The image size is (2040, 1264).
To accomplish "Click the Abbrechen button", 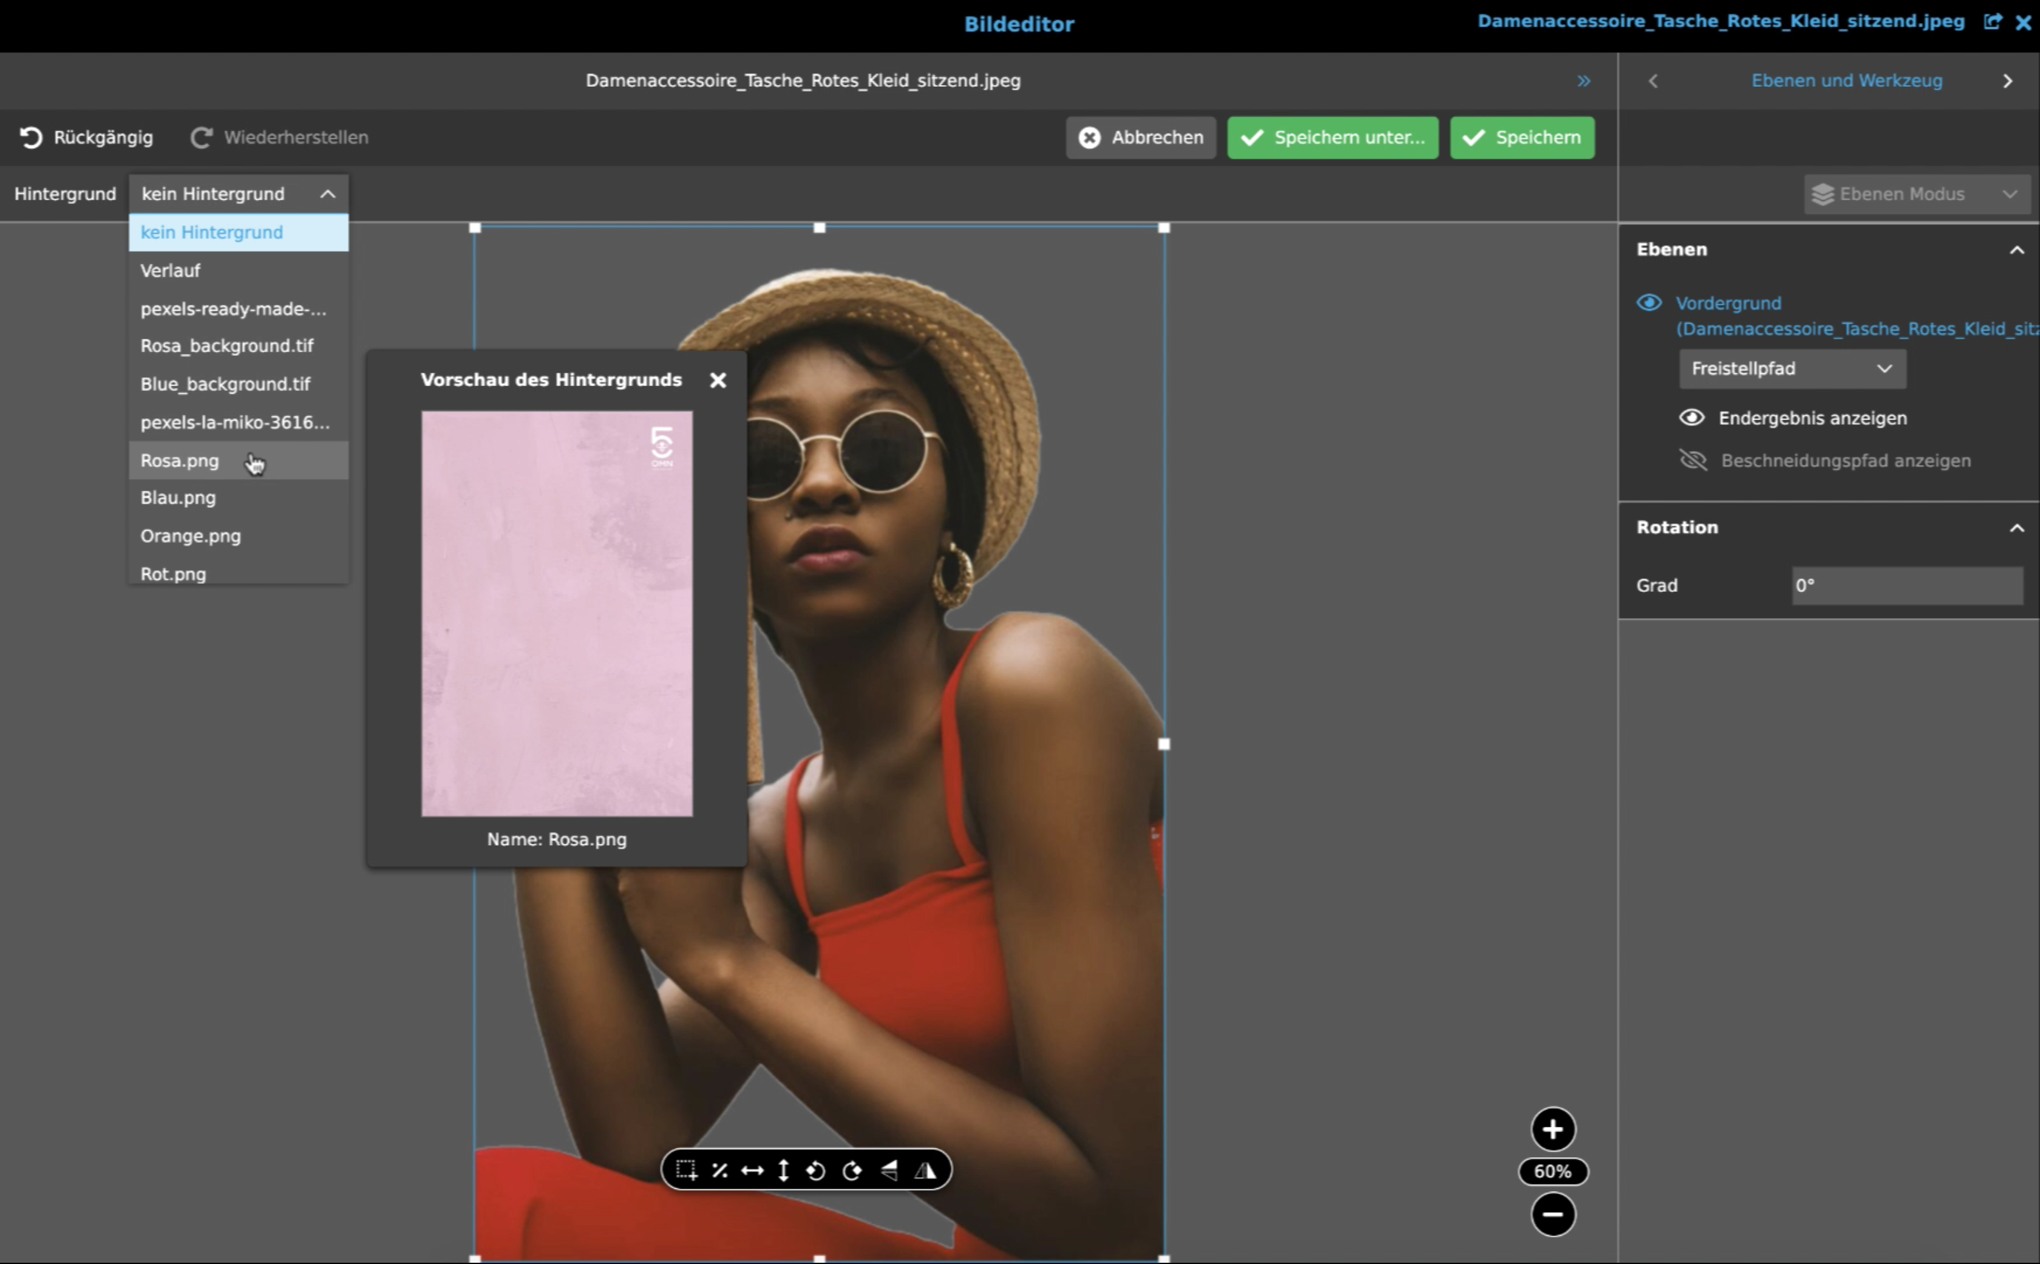I will (x=1140, y=138).
